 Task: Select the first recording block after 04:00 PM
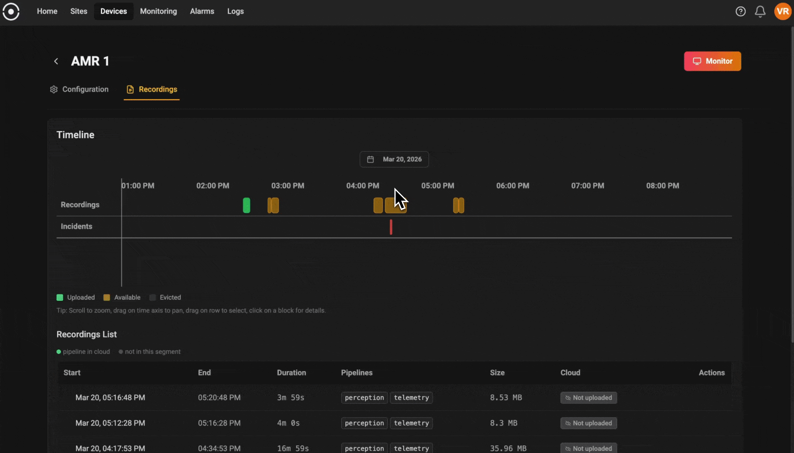click(378, 206)
